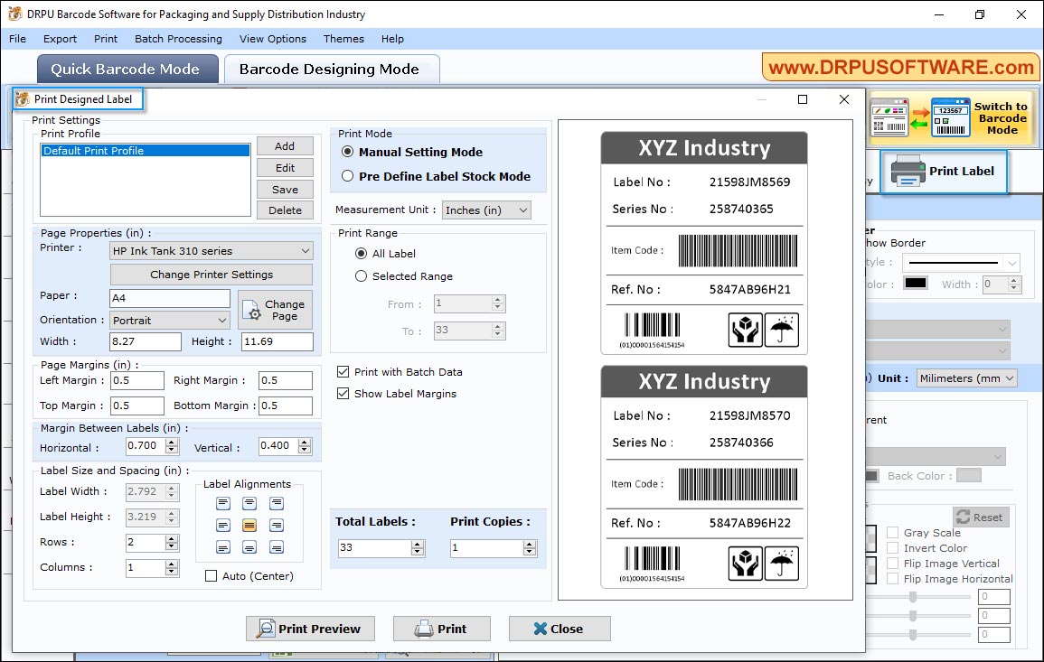Enable the Pre Define Label Stock Mode option
The image size is (1044, 662).
(347, 176)
